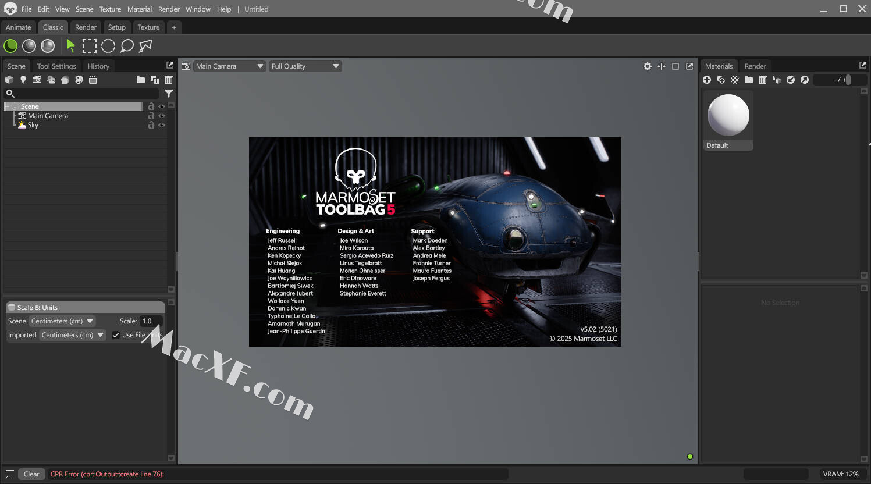Pop out the viewport into separate window
This screenshot has width=871, height=484.
point(689,66)
